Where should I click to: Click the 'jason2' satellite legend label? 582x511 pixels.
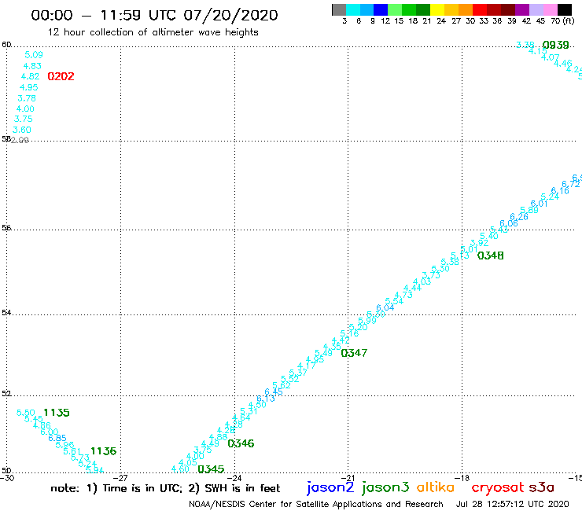[330, 488]
